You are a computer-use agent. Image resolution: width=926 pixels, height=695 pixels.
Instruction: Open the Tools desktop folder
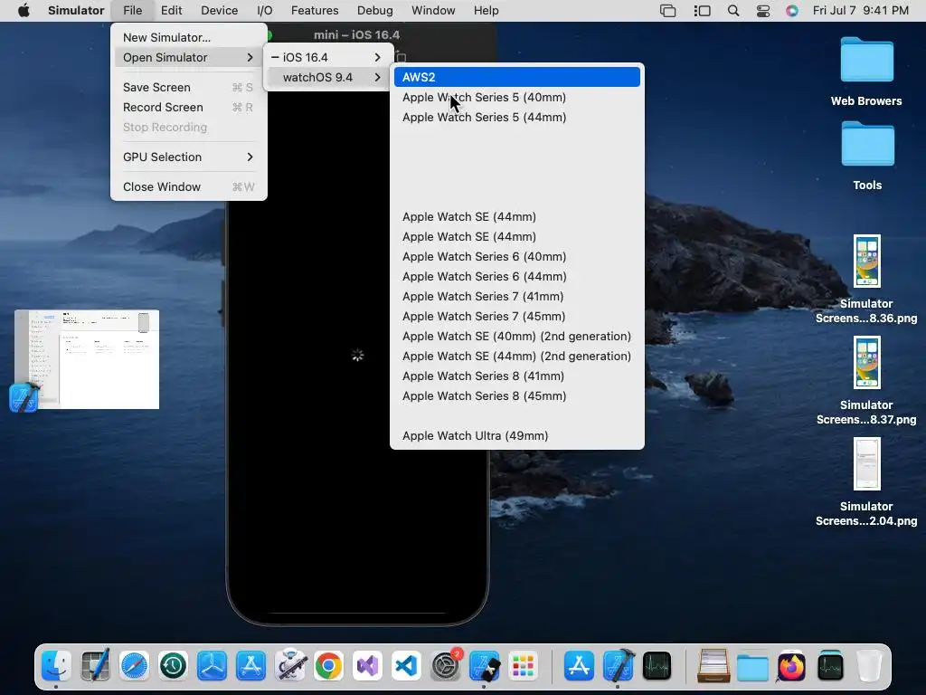[x=867, y=156]
